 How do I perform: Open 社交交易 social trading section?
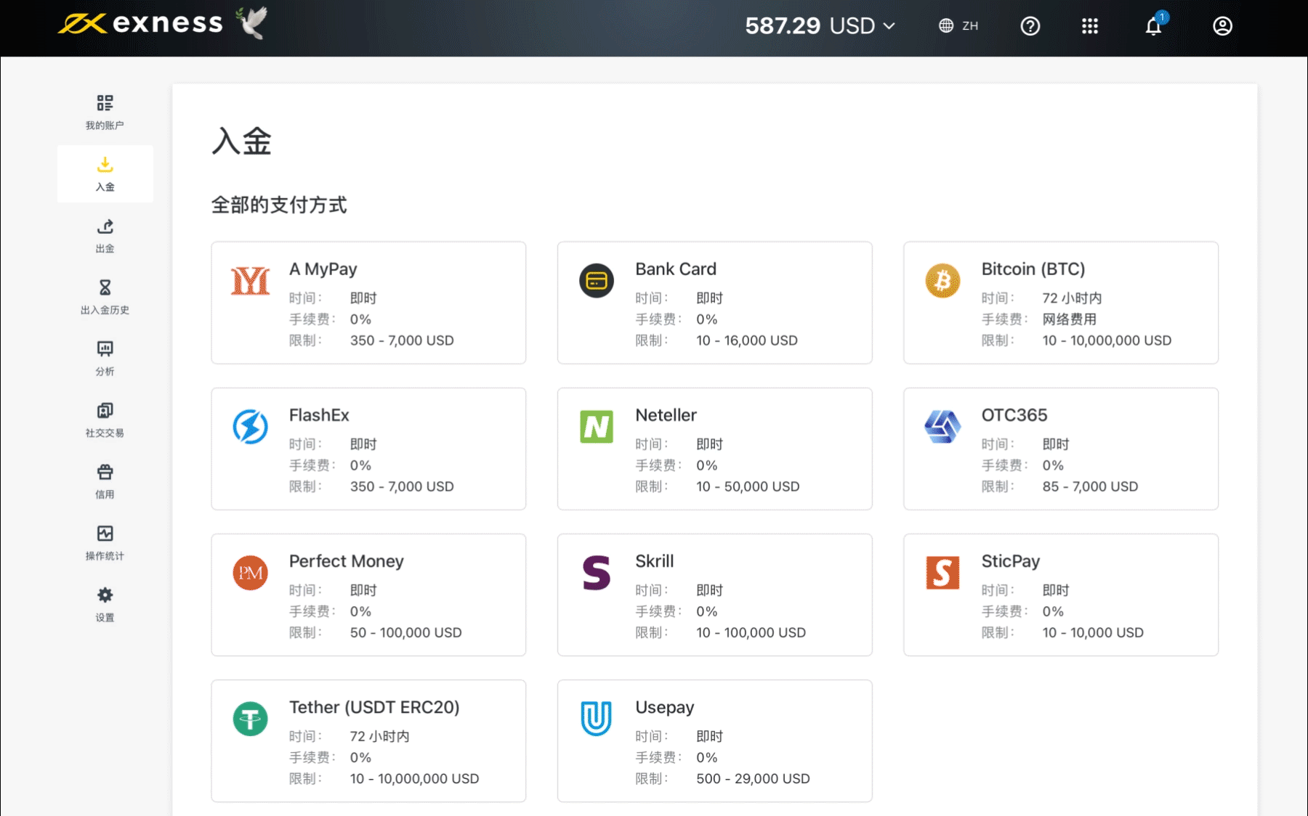105,420
